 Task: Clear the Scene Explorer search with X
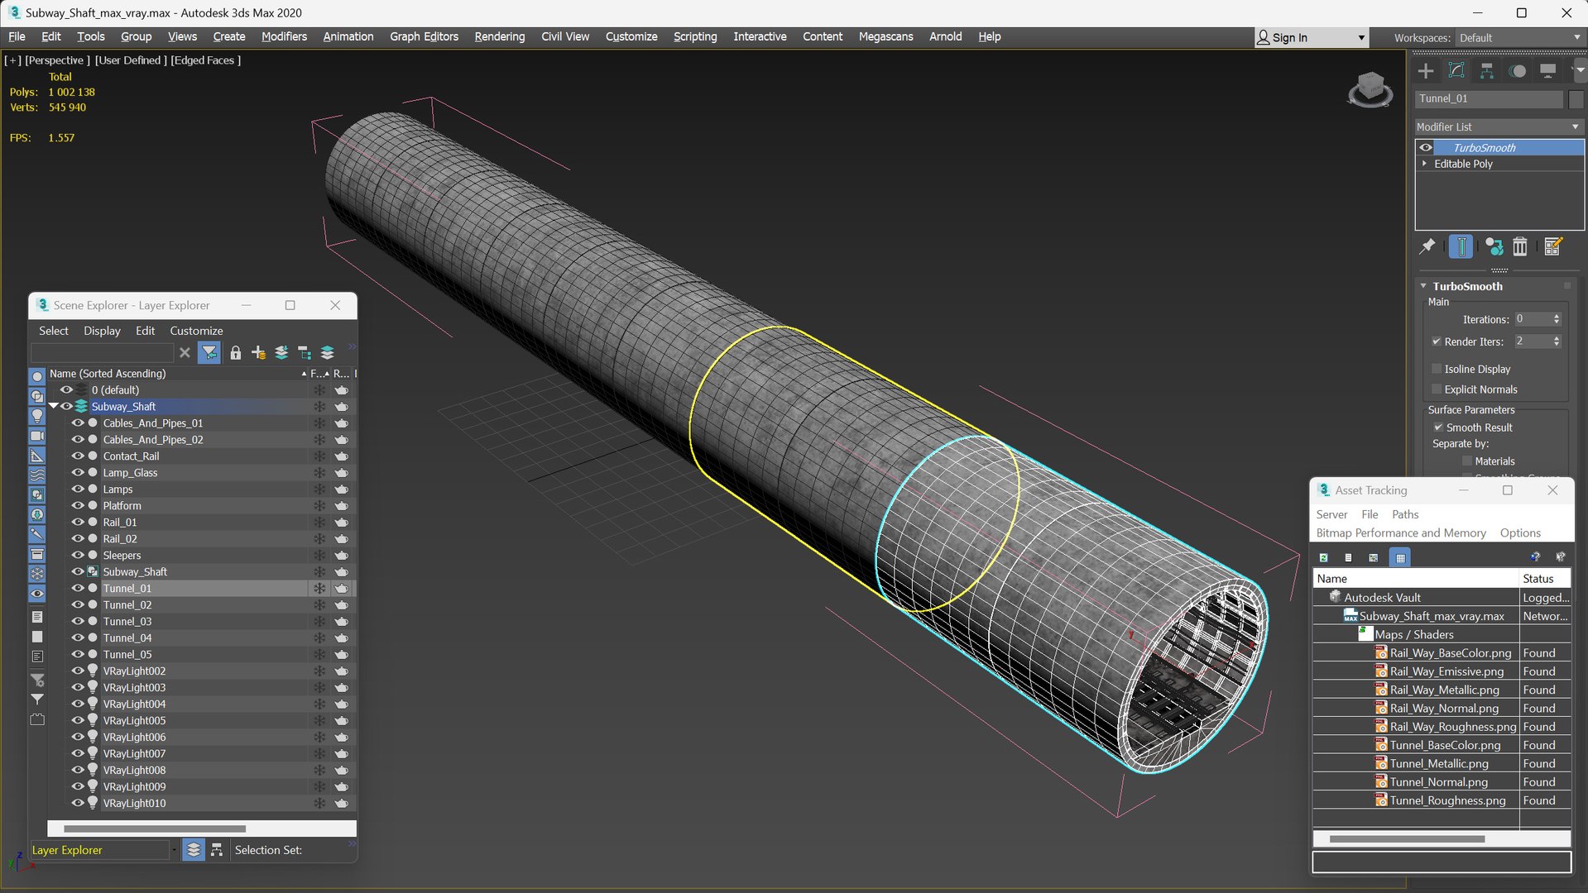tap(185, 353)
